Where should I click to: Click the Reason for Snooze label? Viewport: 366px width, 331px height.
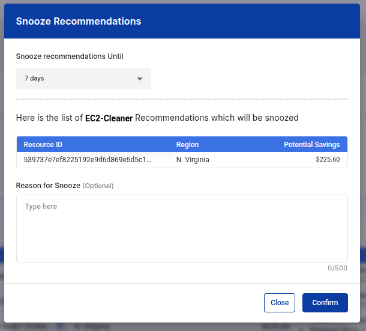[48, 186]
